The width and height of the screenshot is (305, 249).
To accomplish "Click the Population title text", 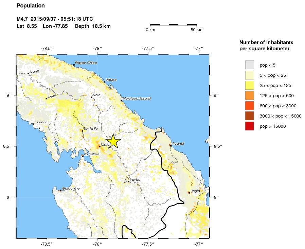I will pos(31,6).
